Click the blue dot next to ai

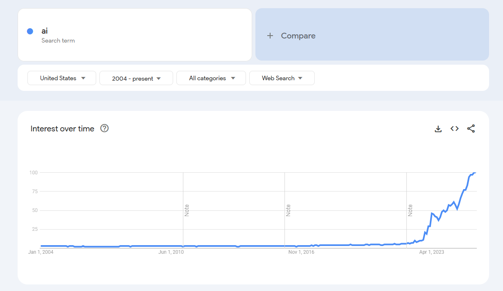coord(30,31)
